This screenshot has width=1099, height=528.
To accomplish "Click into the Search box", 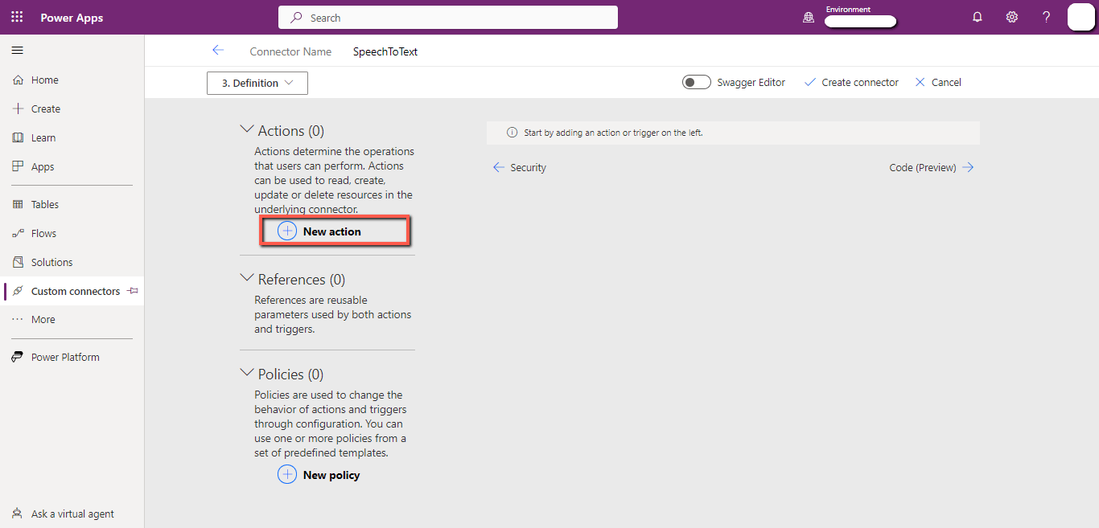I will click(448, 18).
